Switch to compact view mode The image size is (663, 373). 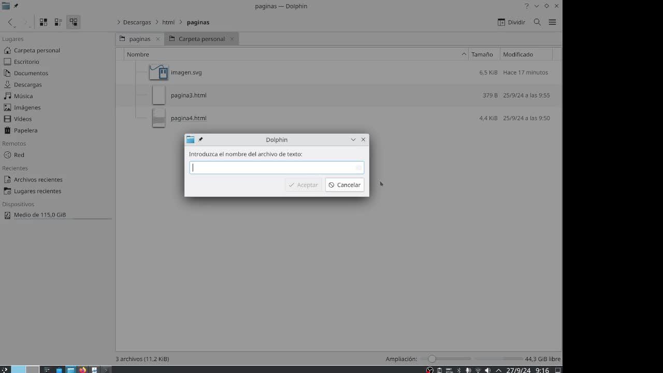tap(59, 22)
